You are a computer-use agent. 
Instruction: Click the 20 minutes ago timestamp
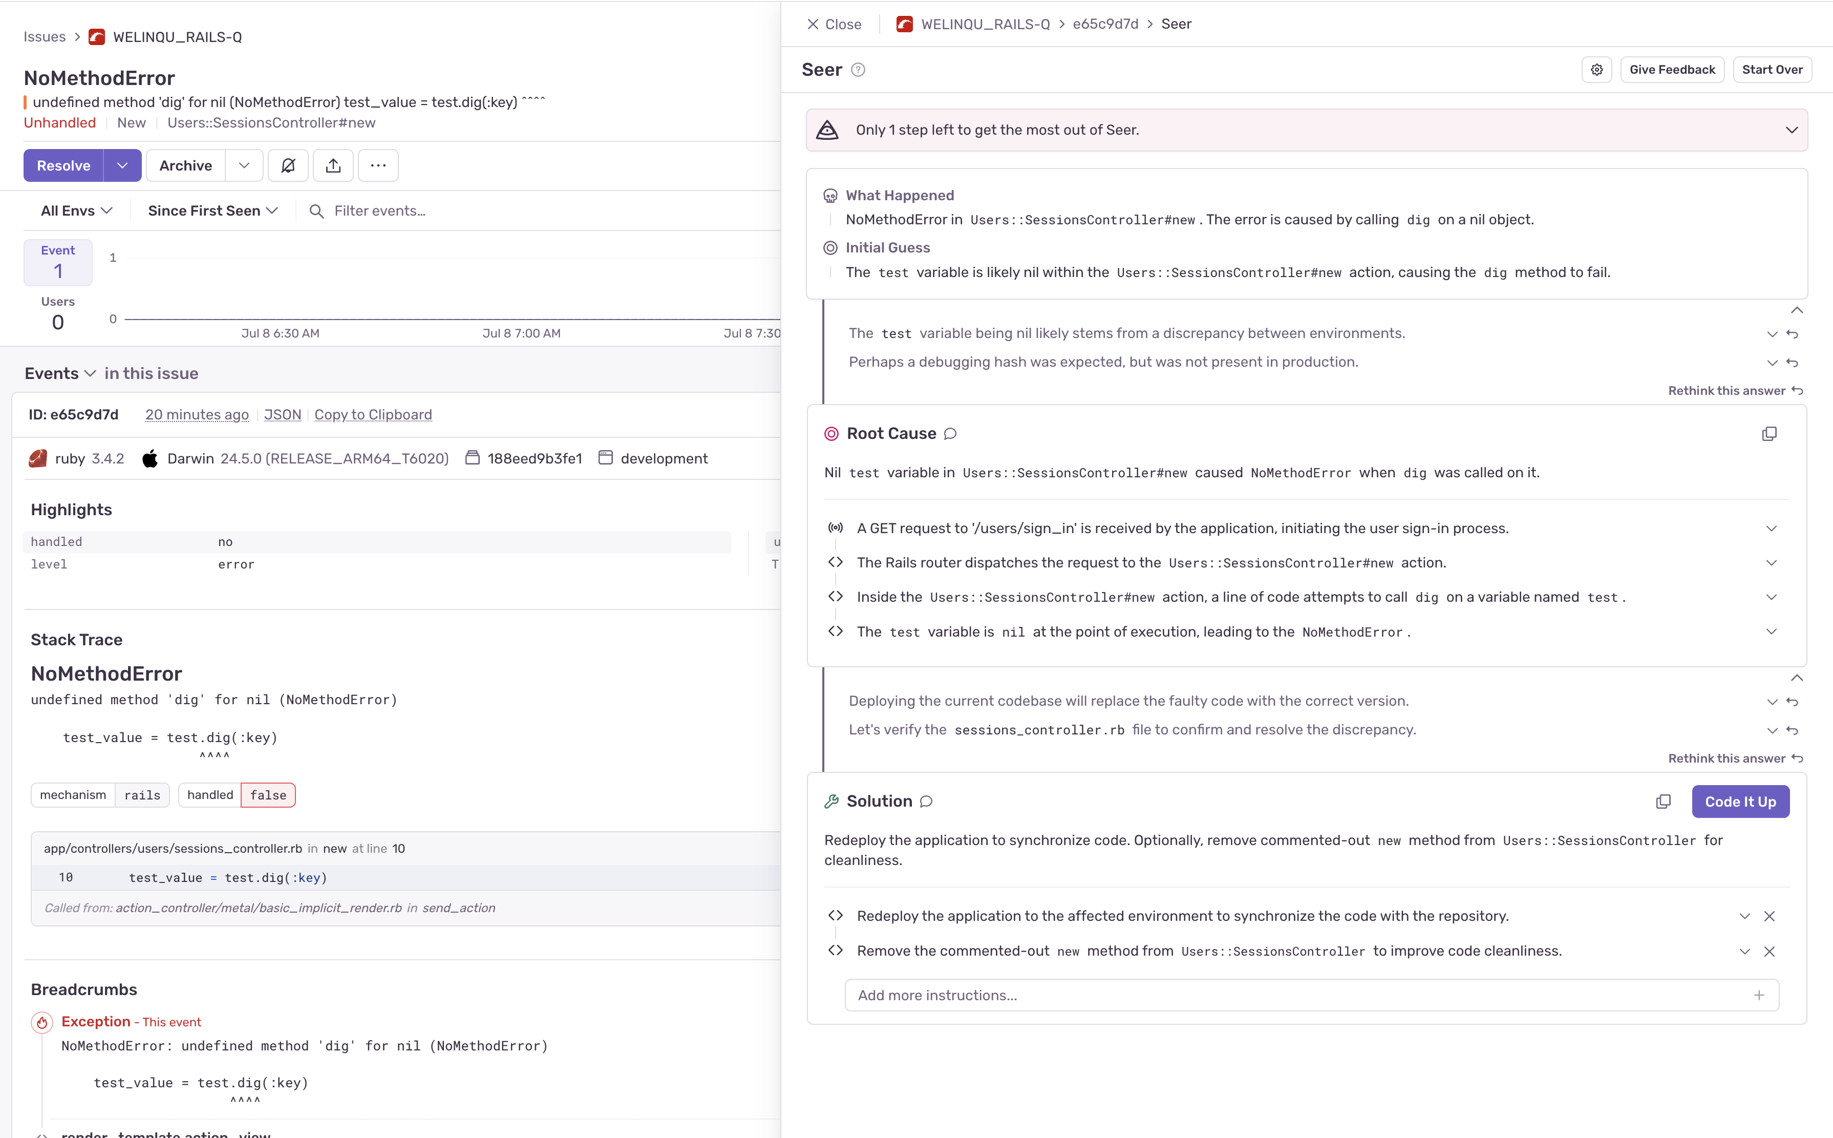click(x=197, y=415)
